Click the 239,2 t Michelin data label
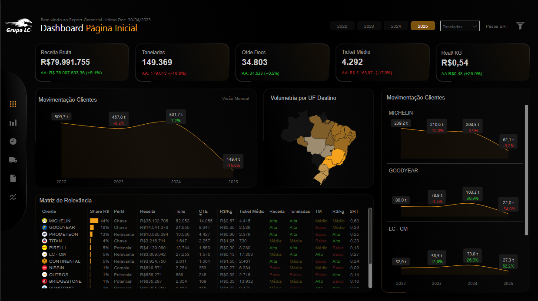The width and height of the screenshot is (538, 301). pos(401,123)
